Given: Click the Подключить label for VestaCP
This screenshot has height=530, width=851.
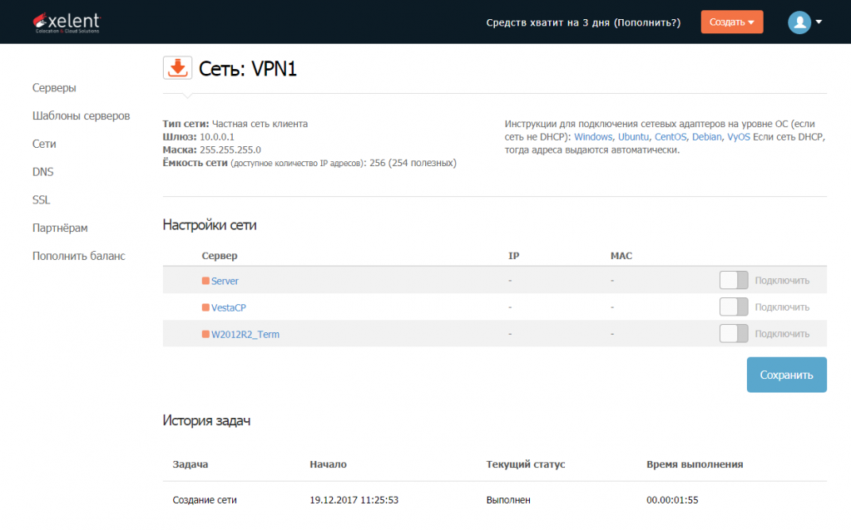Looking at the screenshot, I should 782,307.
